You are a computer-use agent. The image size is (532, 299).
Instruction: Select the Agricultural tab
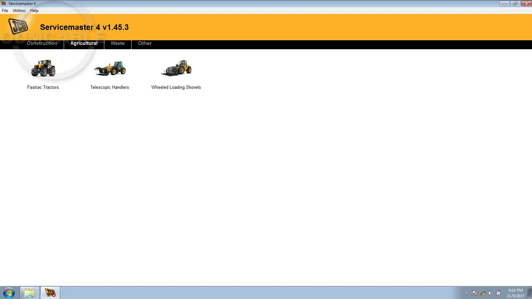pyautogui.click(x=84, y=43)
